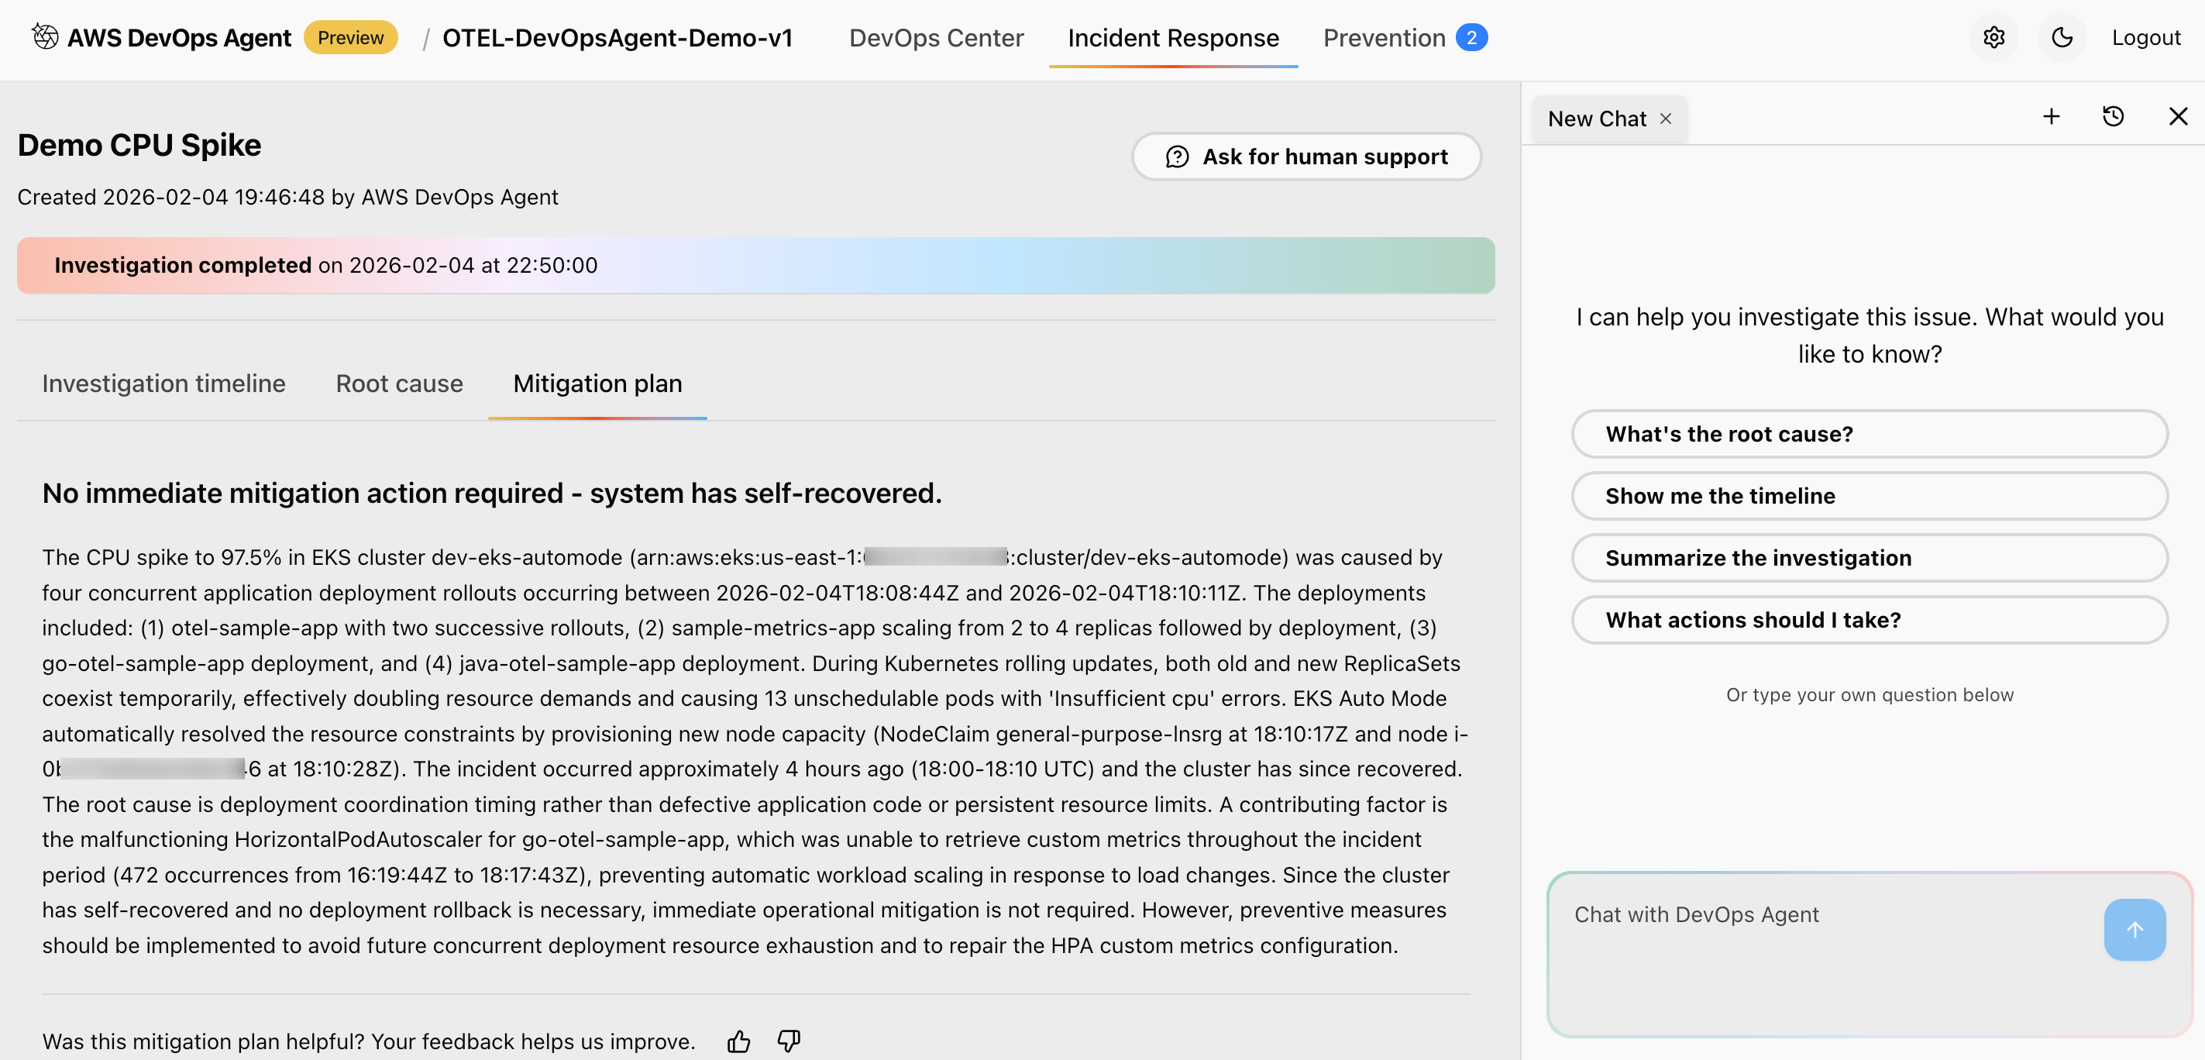Give thumbs down on mitigation plan
Viewport: 2205px width, 1060px height.
(x=789, y=1041)
